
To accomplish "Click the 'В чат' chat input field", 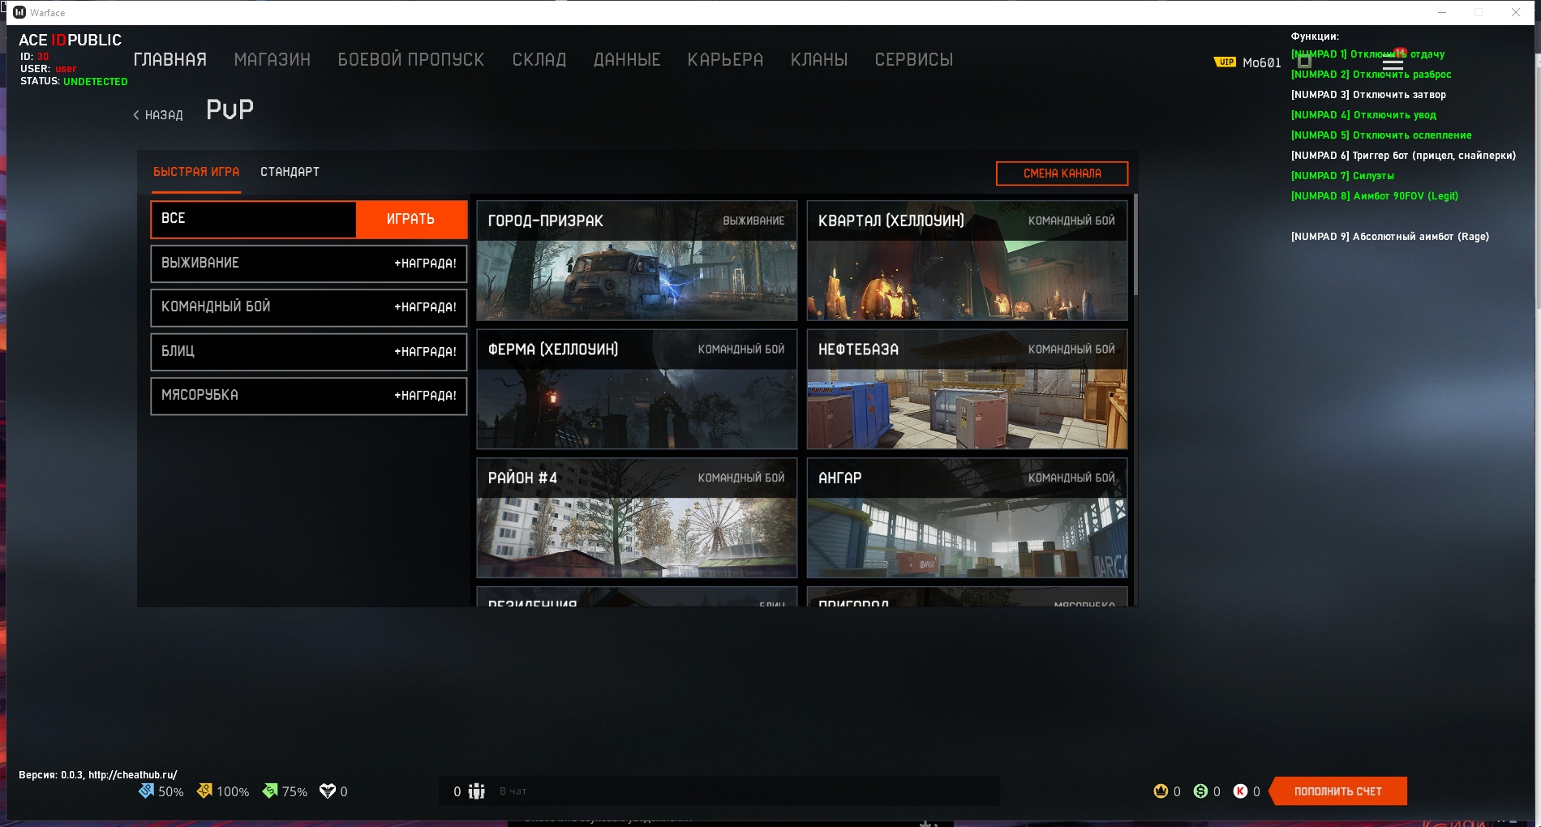I will [x=746, y=791].
